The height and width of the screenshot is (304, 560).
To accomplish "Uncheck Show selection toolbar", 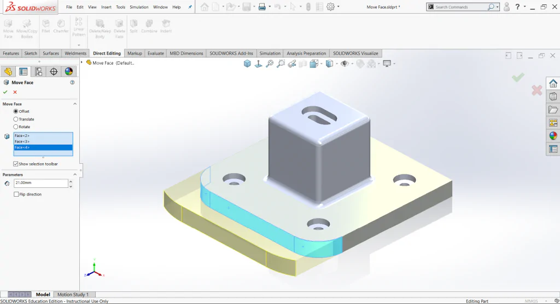I will coord(16,164).
